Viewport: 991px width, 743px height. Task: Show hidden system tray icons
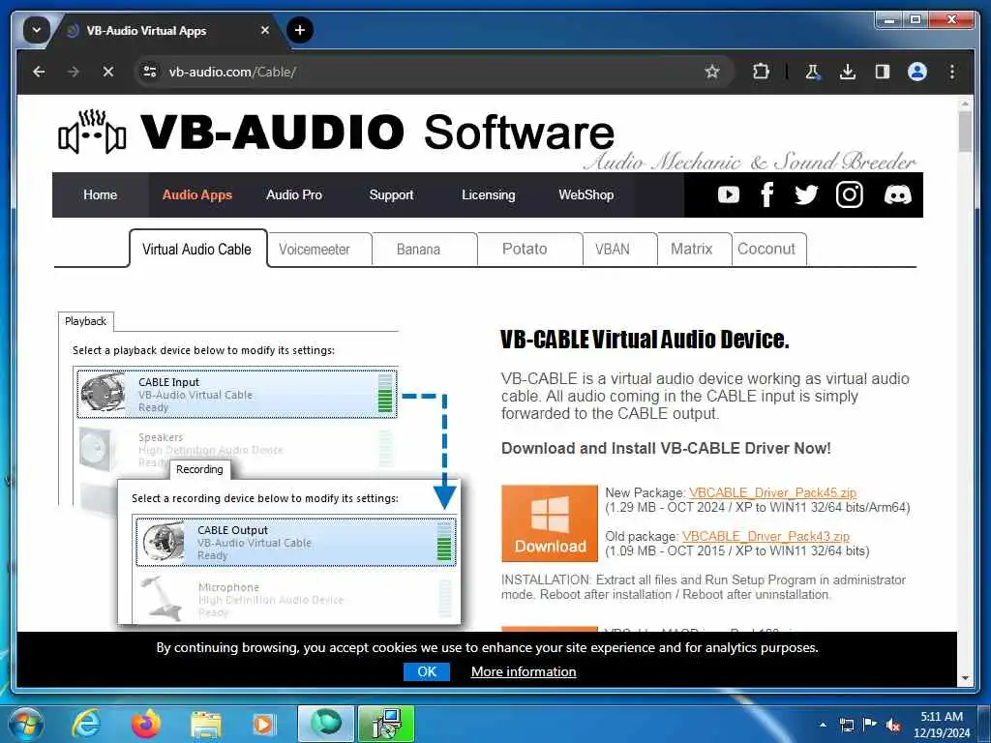pyautogui.click(x=823, y=725)
